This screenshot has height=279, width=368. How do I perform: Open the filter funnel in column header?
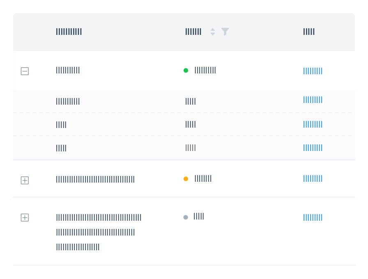225,32
